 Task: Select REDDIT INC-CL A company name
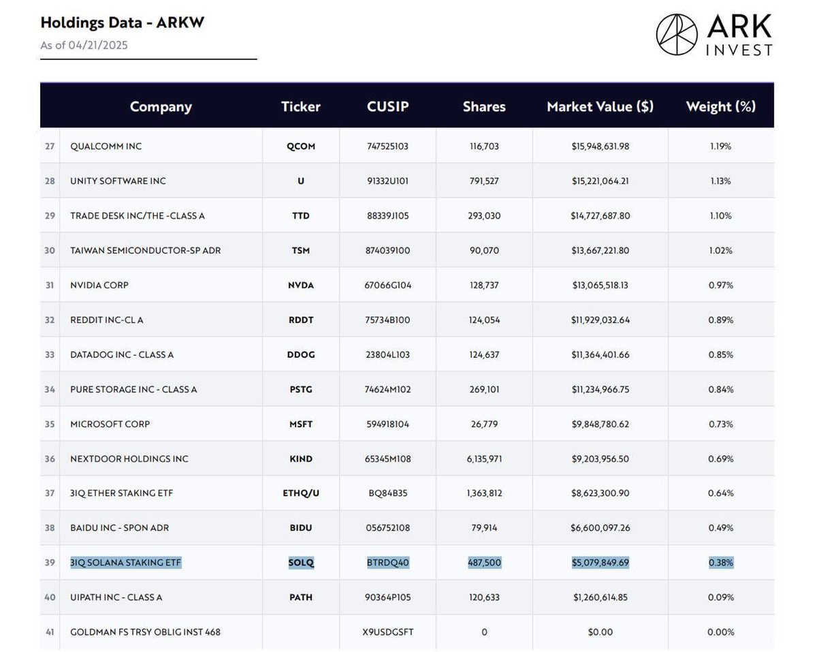click(107, 320)
